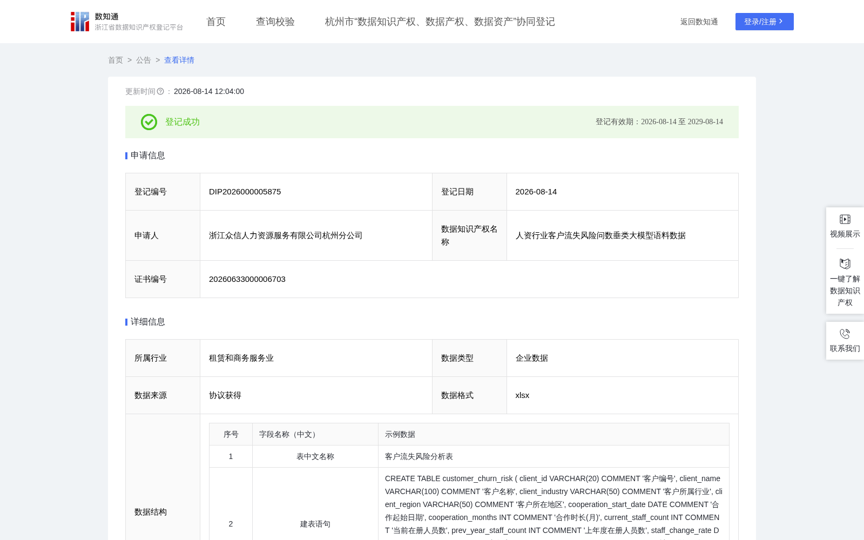This screenshot has width=864, height=540.
Task: Click data type value 企业数据
Action: tap(532, 358)
